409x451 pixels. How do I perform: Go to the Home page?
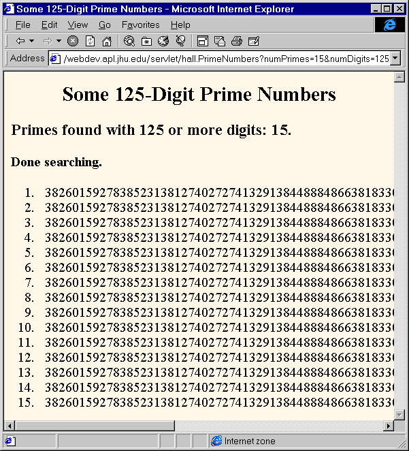(x=106, y=42)
